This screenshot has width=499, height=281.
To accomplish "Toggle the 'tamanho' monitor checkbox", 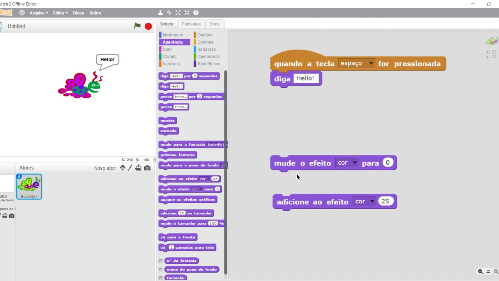I will [161, 278].
